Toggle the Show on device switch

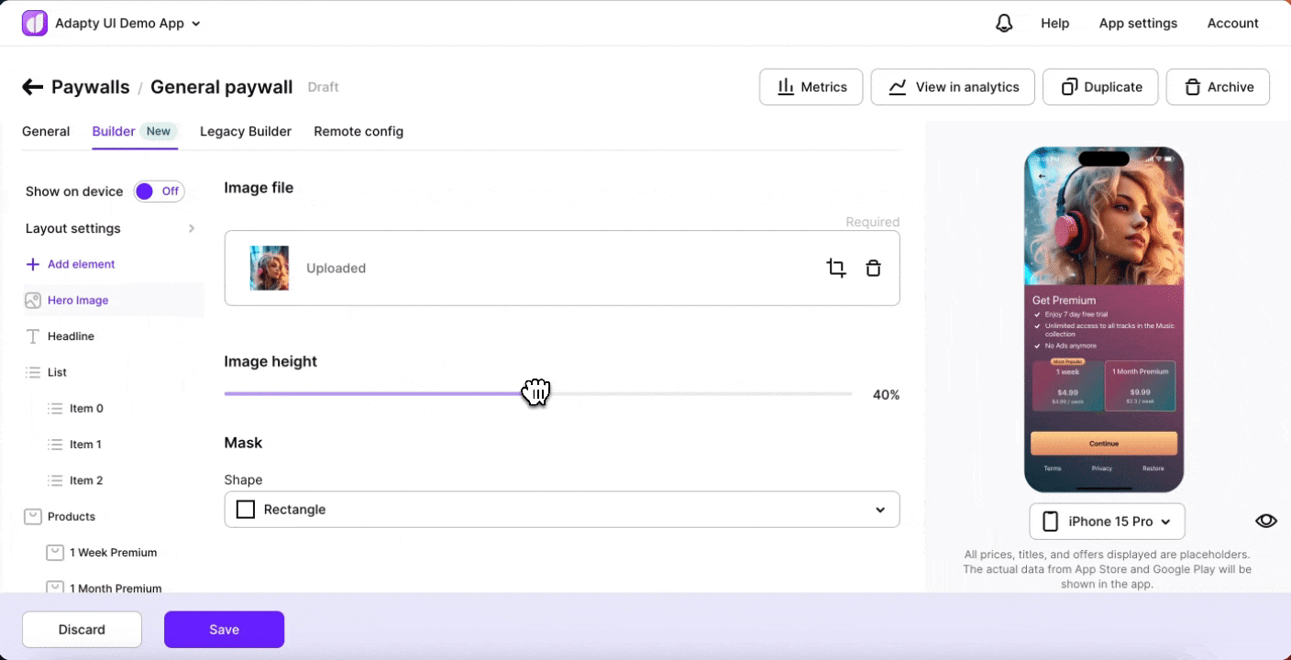pos(159,192)
